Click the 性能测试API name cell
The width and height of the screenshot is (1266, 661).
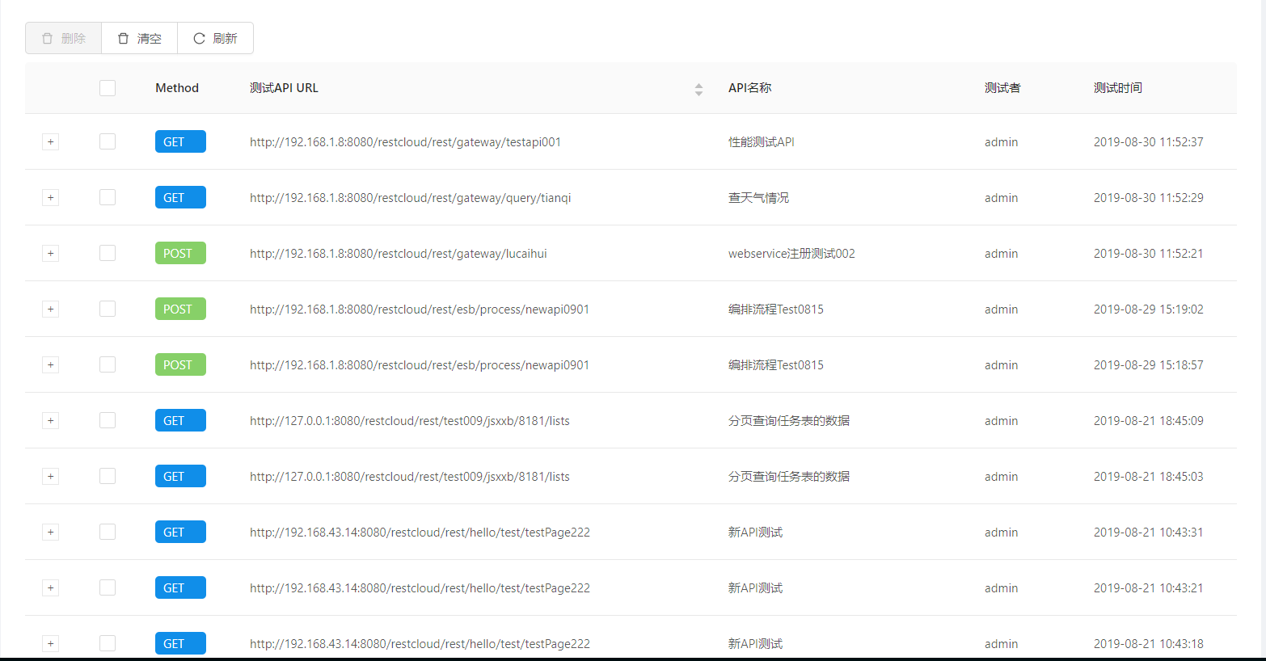[x=762, y=142]
